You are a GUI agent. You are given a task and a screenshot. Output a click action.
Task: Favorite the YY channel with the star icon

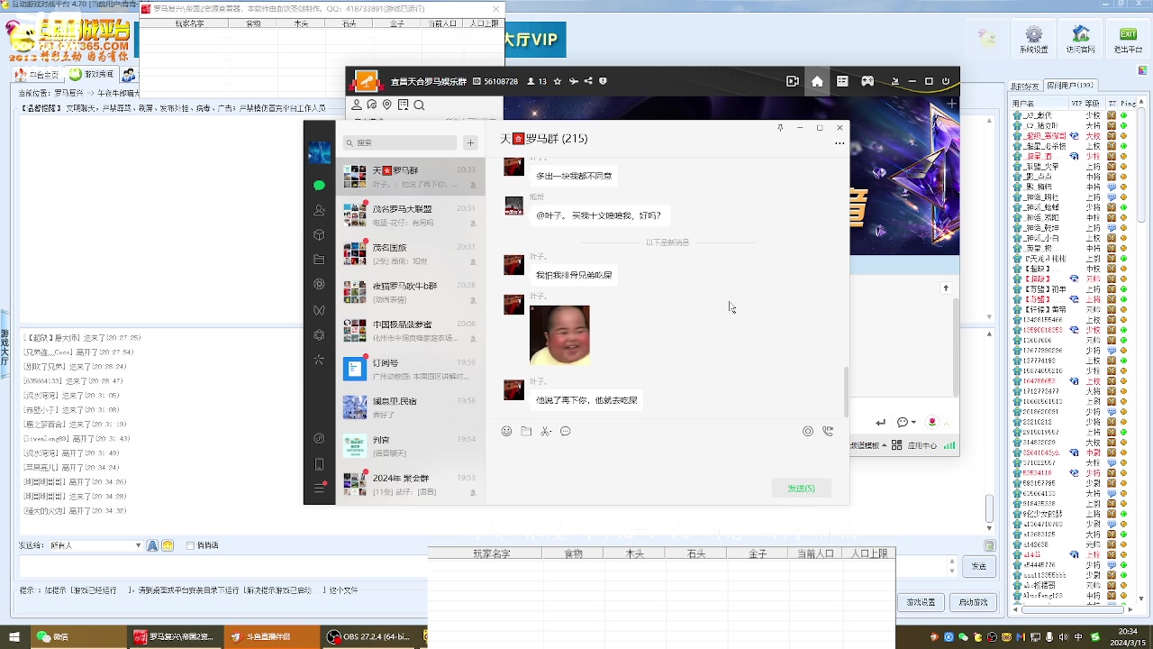[558, 81]
